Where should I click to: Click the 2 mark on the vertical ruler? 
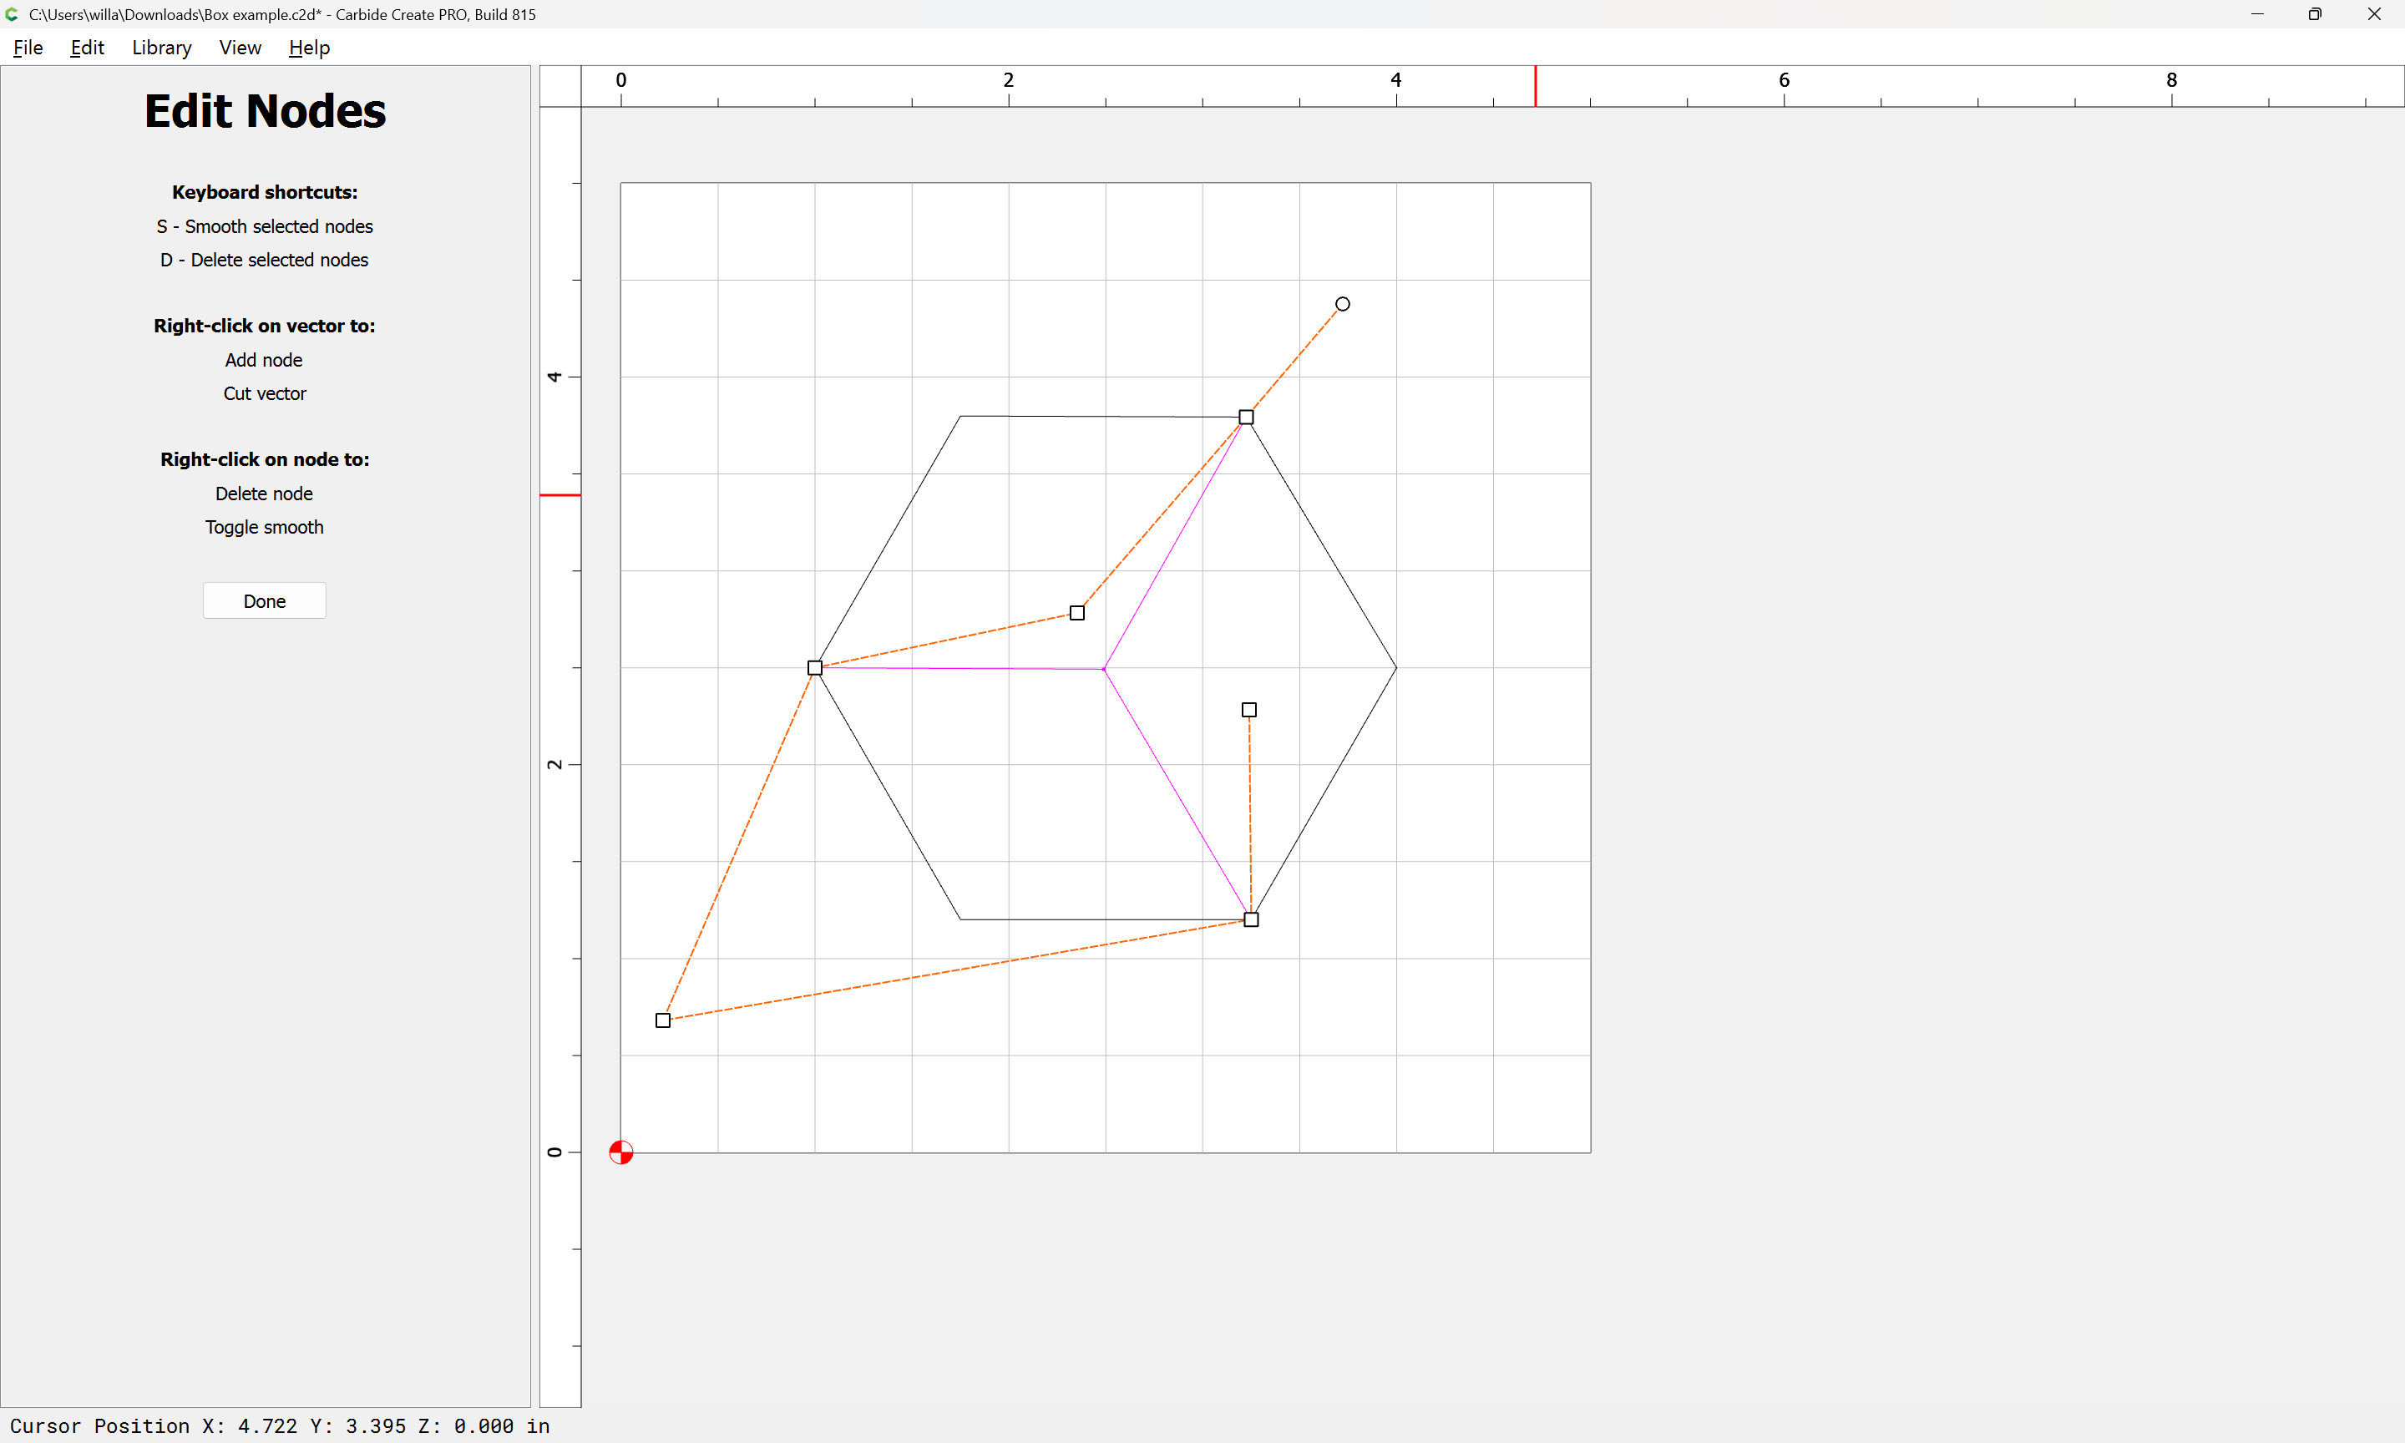(x=554, y=764)
